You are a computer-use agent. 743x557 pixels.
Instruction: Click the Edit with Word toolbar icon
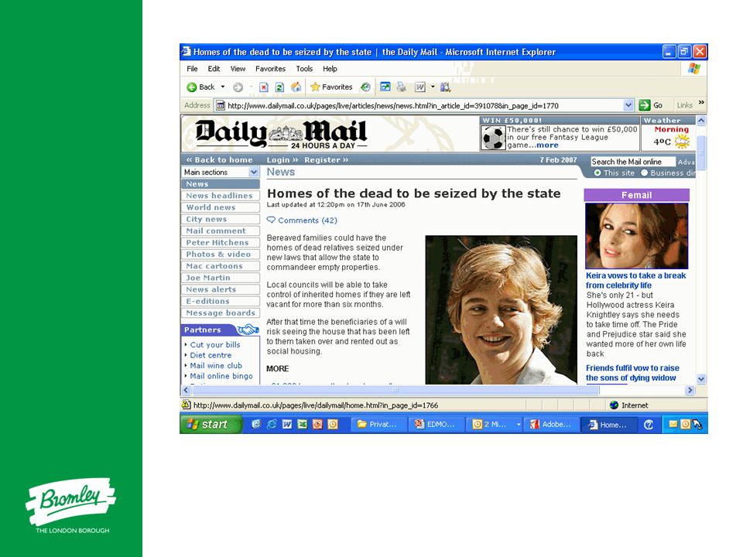click(419, 87)
